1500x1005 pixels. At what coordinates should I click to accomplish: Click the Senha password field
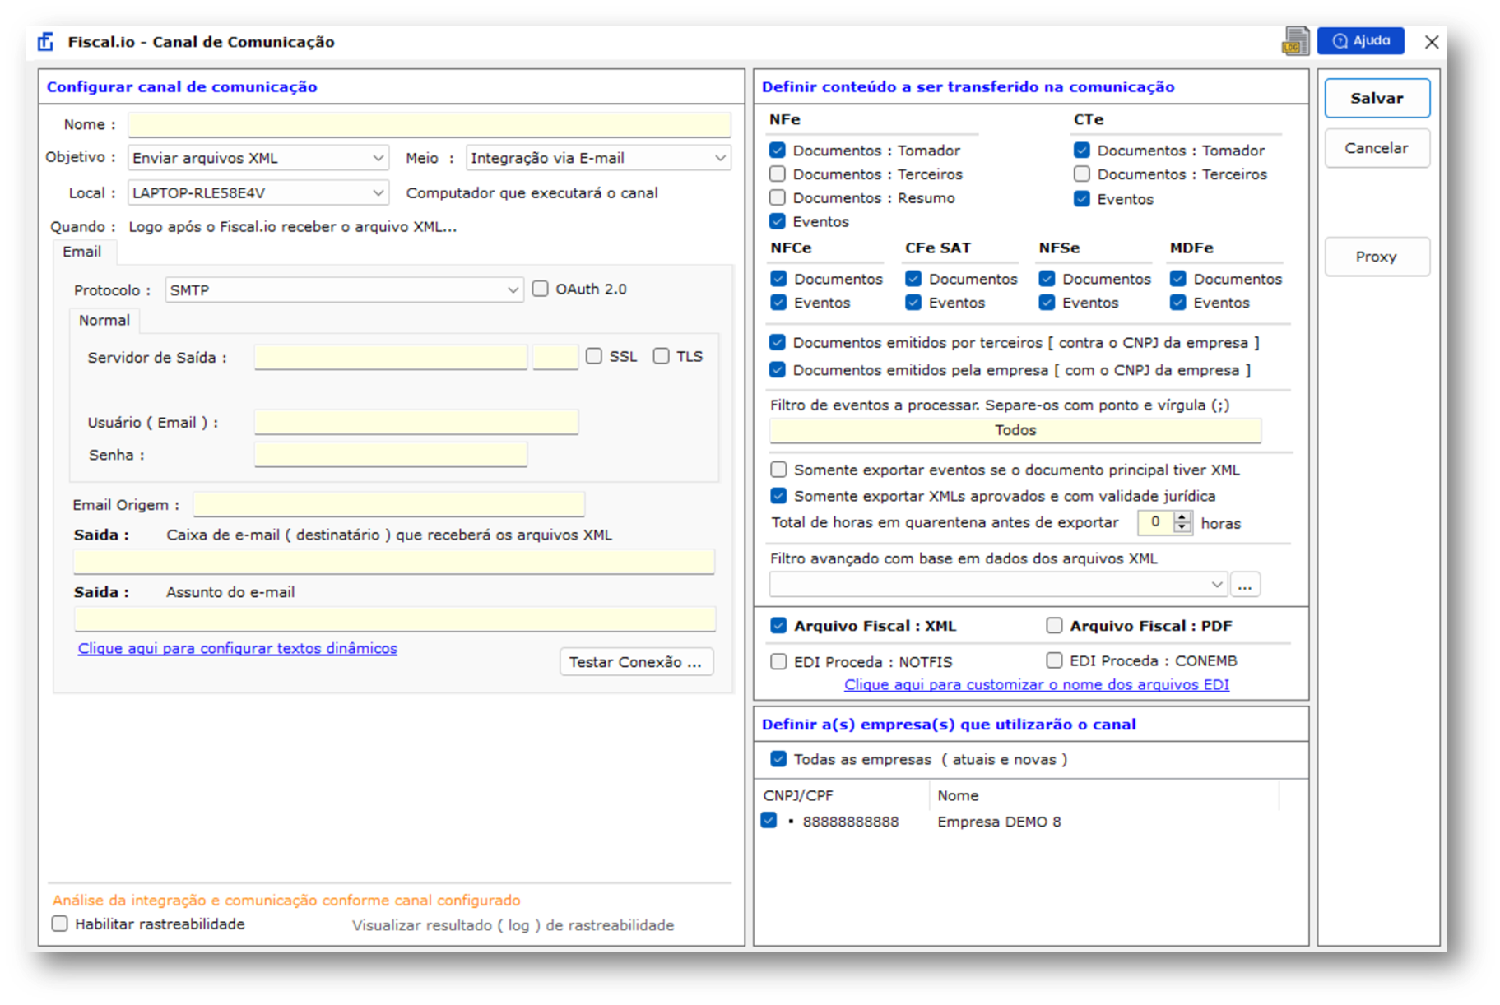coord(391,455)
